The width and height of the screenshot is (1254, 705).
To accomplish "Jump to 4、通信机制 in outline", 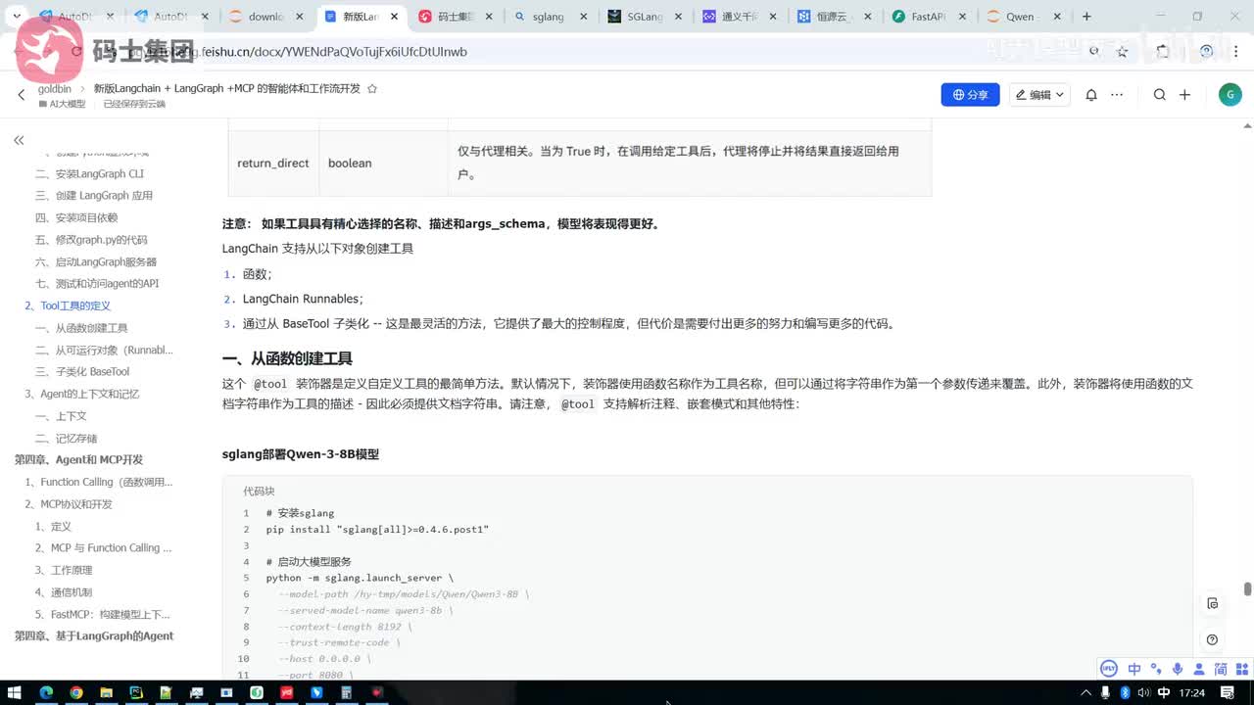I will pos(64,591).
